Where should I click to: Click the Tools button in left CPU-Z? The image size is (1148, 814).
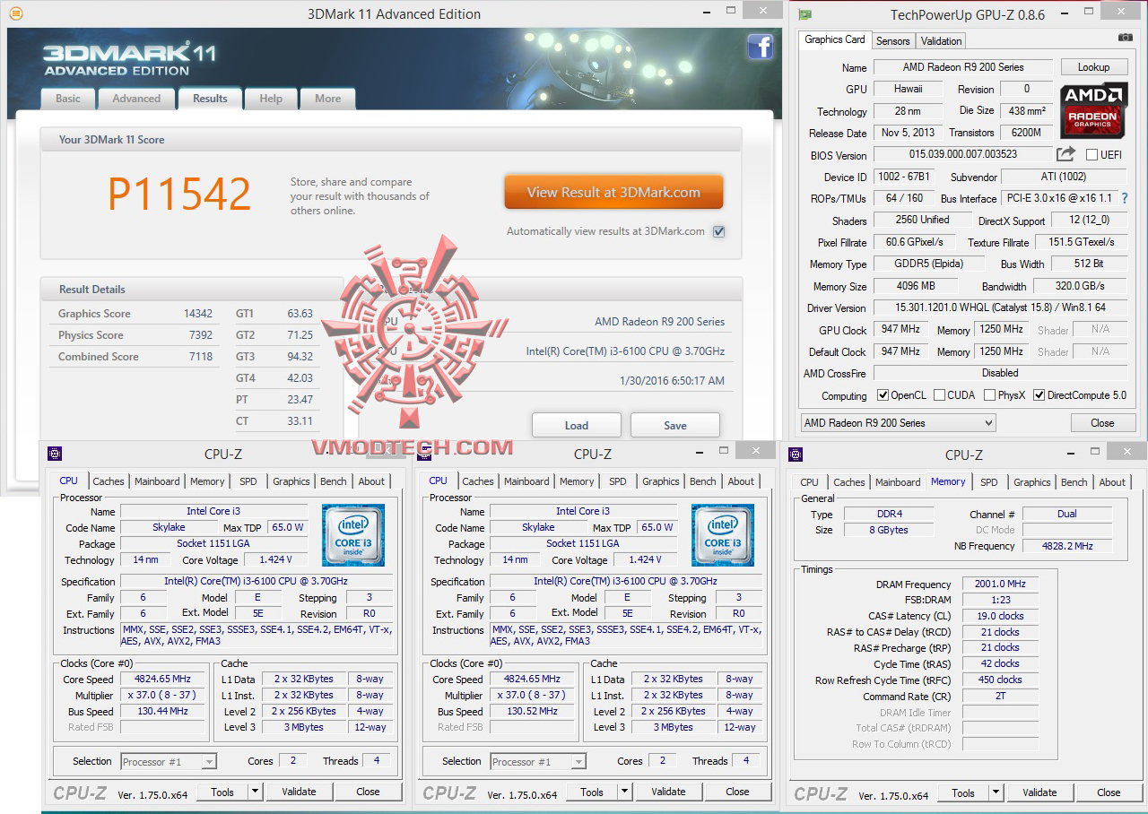[222, 792]
